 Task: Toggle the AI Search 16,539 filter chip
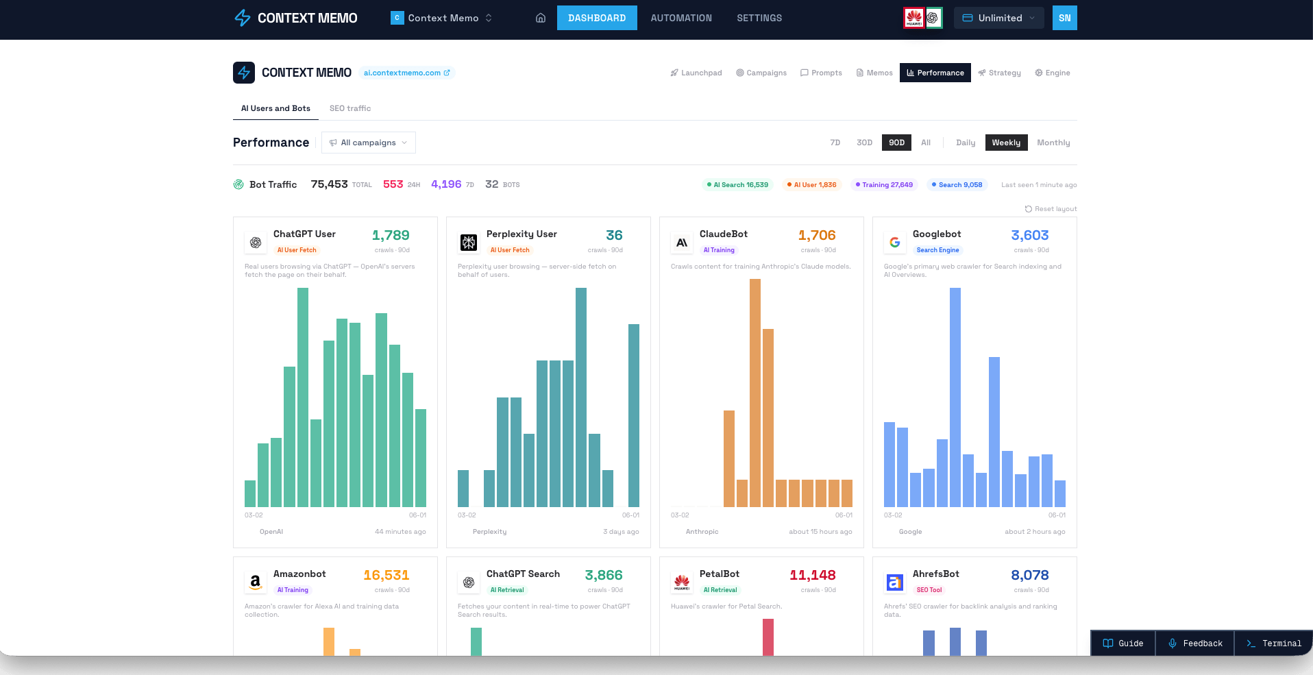pyautogui.click(x=737, y=185)
